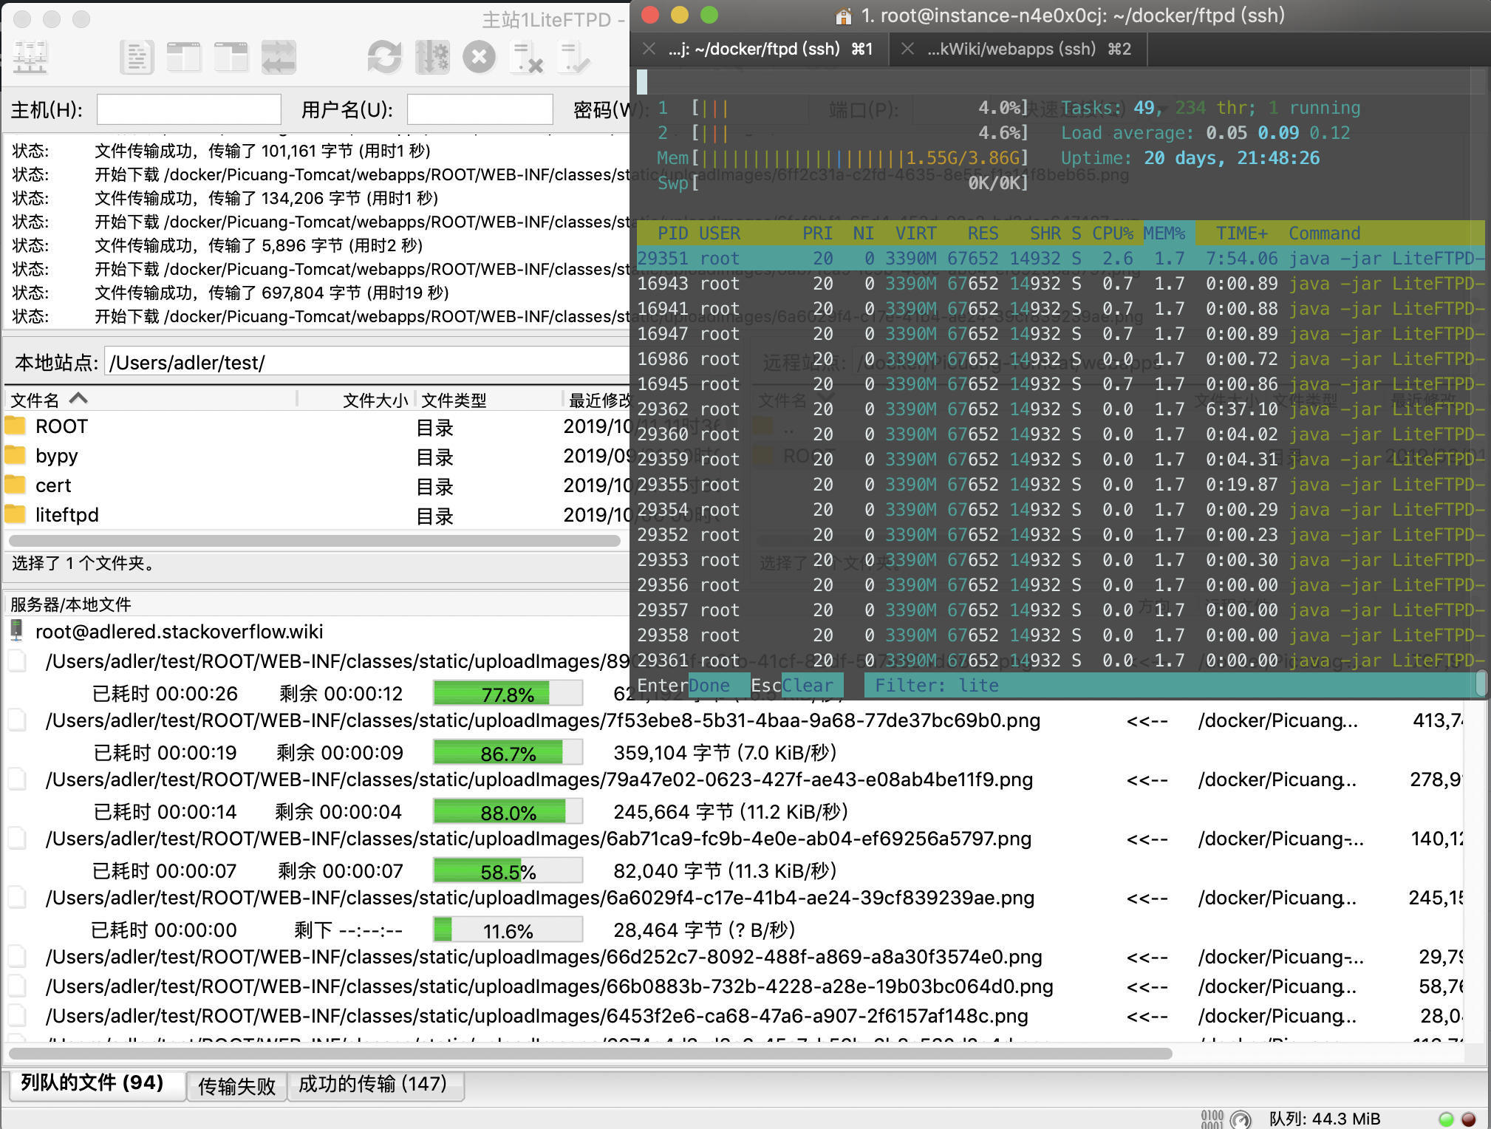This screenshot has width=1491, height=1129.
Task: Click the reconnect to last server icon
Action: pyautogui.click(x=574, y=57)
